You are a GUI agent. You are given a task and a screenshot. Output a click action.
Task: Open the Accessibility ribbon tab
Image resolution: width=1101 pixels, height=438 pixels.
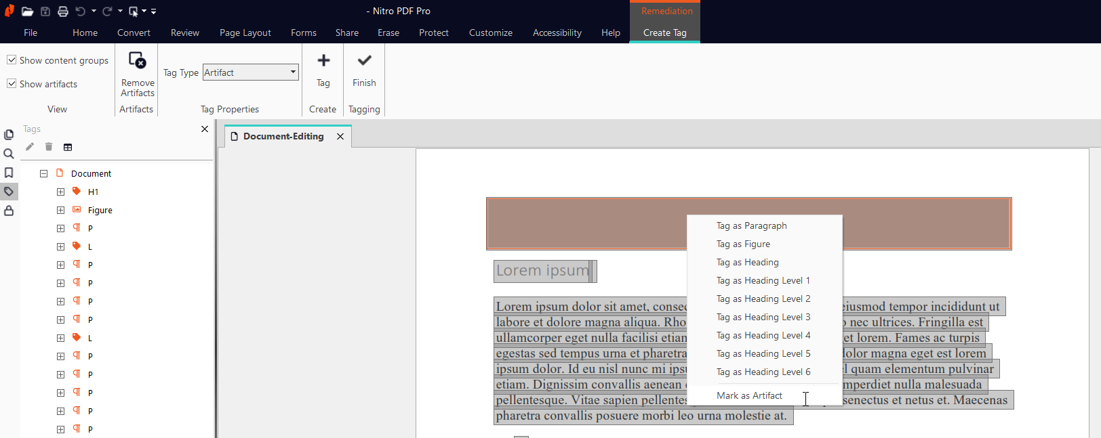[557, 32]
